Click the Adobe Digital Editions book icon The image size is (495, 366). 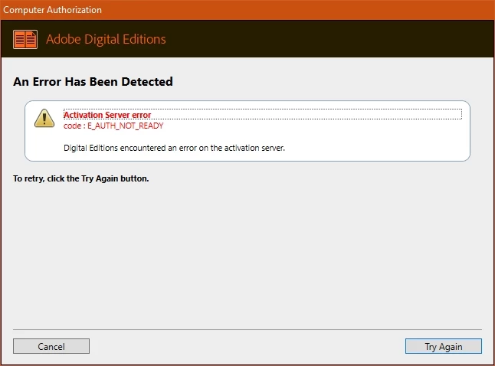(x=25, y=40)
